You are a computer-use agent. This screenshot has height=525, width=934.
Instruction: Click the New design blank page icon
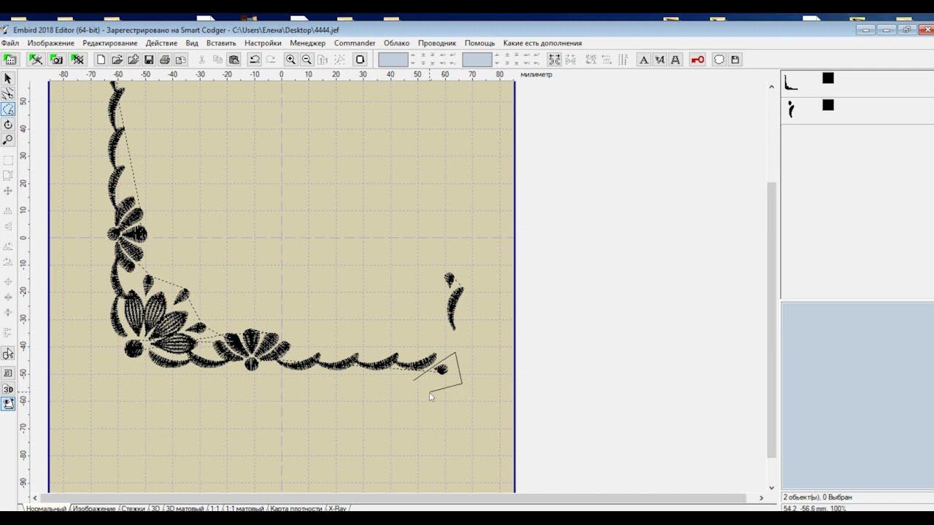(101, 60)
